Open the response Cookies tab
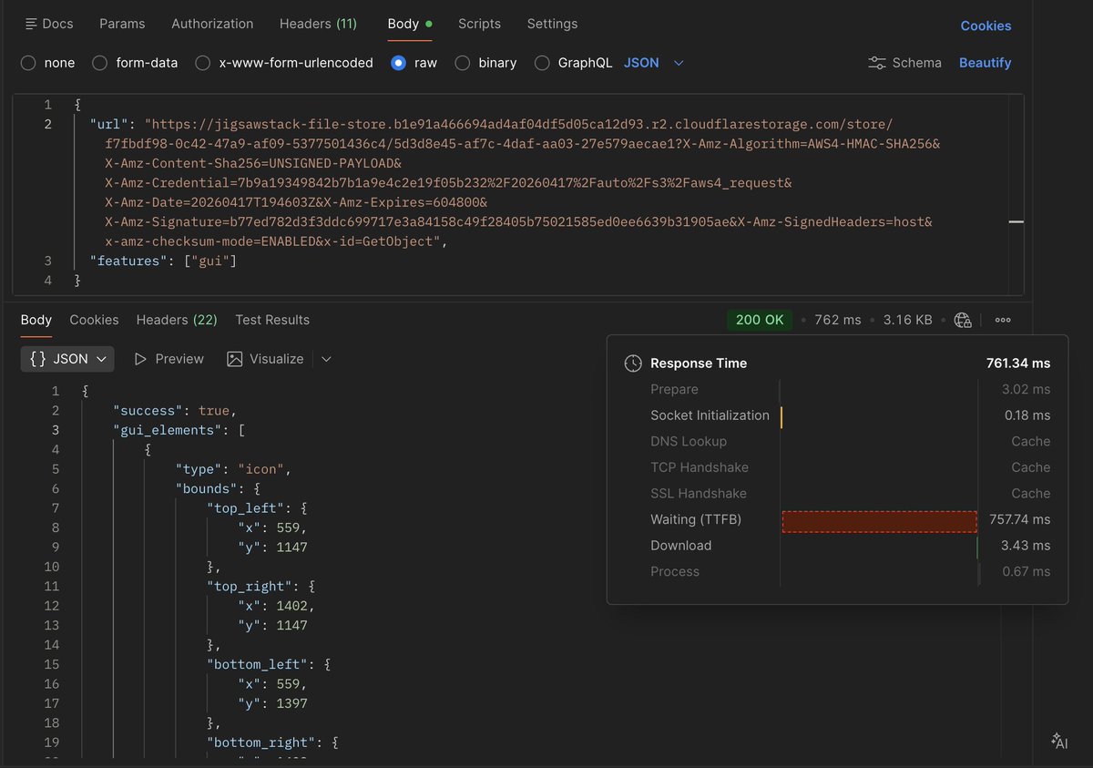This screenshot has width=1093, height=768. tap(94, 320)
